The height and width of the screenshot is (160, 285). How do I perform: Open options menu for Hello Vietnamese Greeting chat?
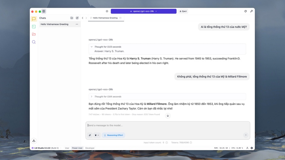[77, 24]
